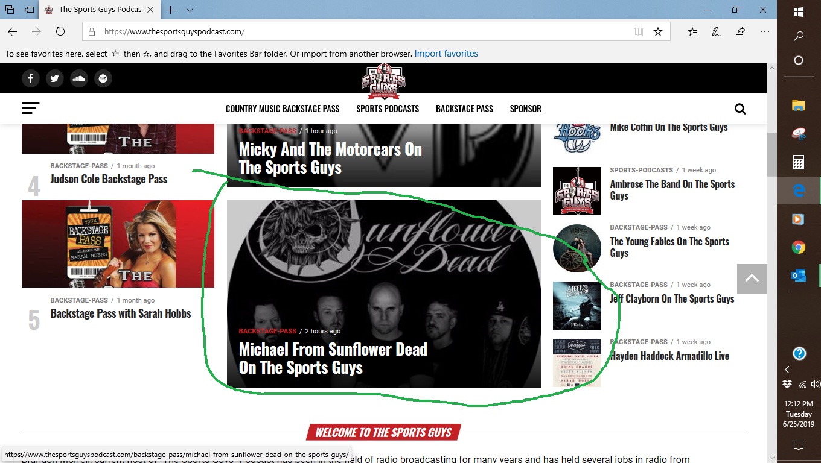Open the Sports Podcasts menu item
Screen dimensions: 821x463
388,109
